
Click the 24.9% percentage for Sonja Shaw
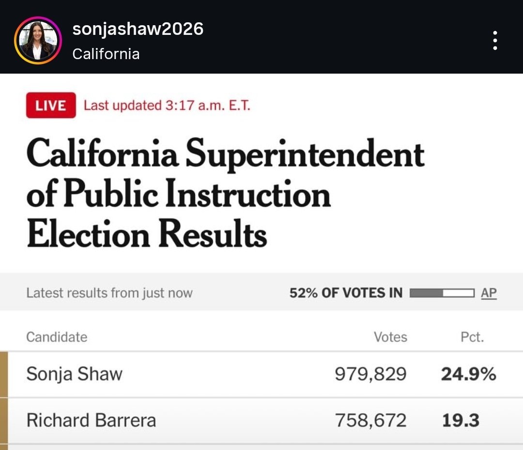coord(469,374)
